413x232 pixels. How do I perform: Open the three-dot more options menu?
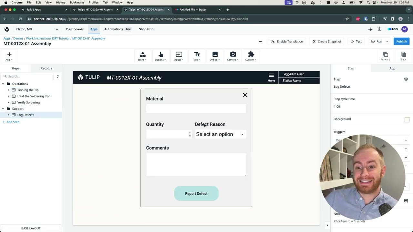[260, 41]
